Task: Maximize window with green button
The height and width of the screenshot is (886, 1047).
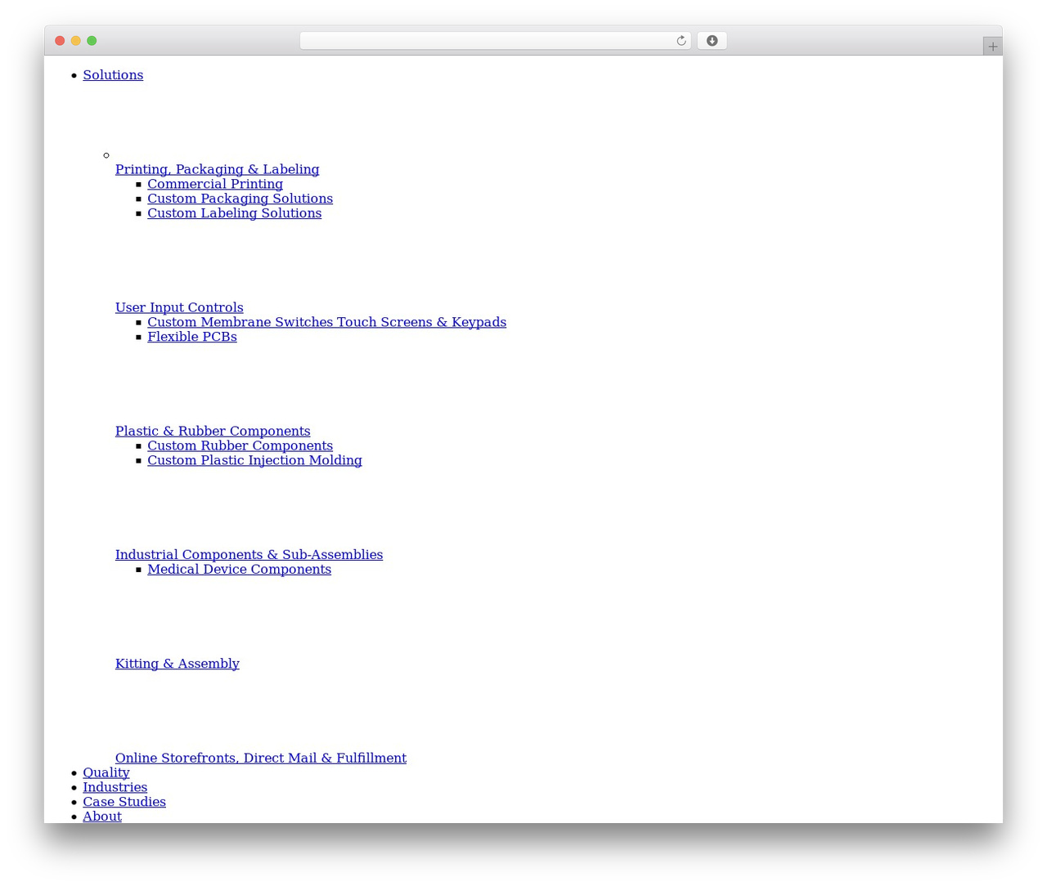Action: pos(92,41)
